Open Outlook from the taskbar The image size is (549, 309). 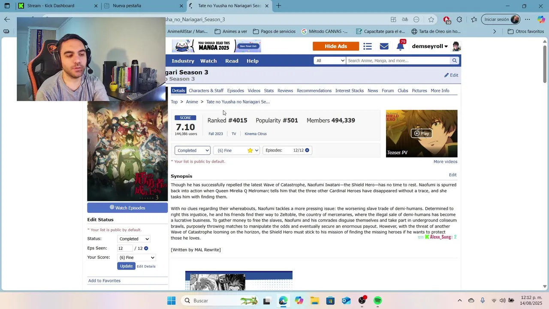[x=346, y=300]
